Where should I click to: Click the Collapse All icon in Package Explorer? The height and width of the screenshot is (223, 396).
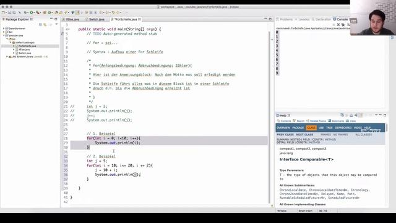40,25
